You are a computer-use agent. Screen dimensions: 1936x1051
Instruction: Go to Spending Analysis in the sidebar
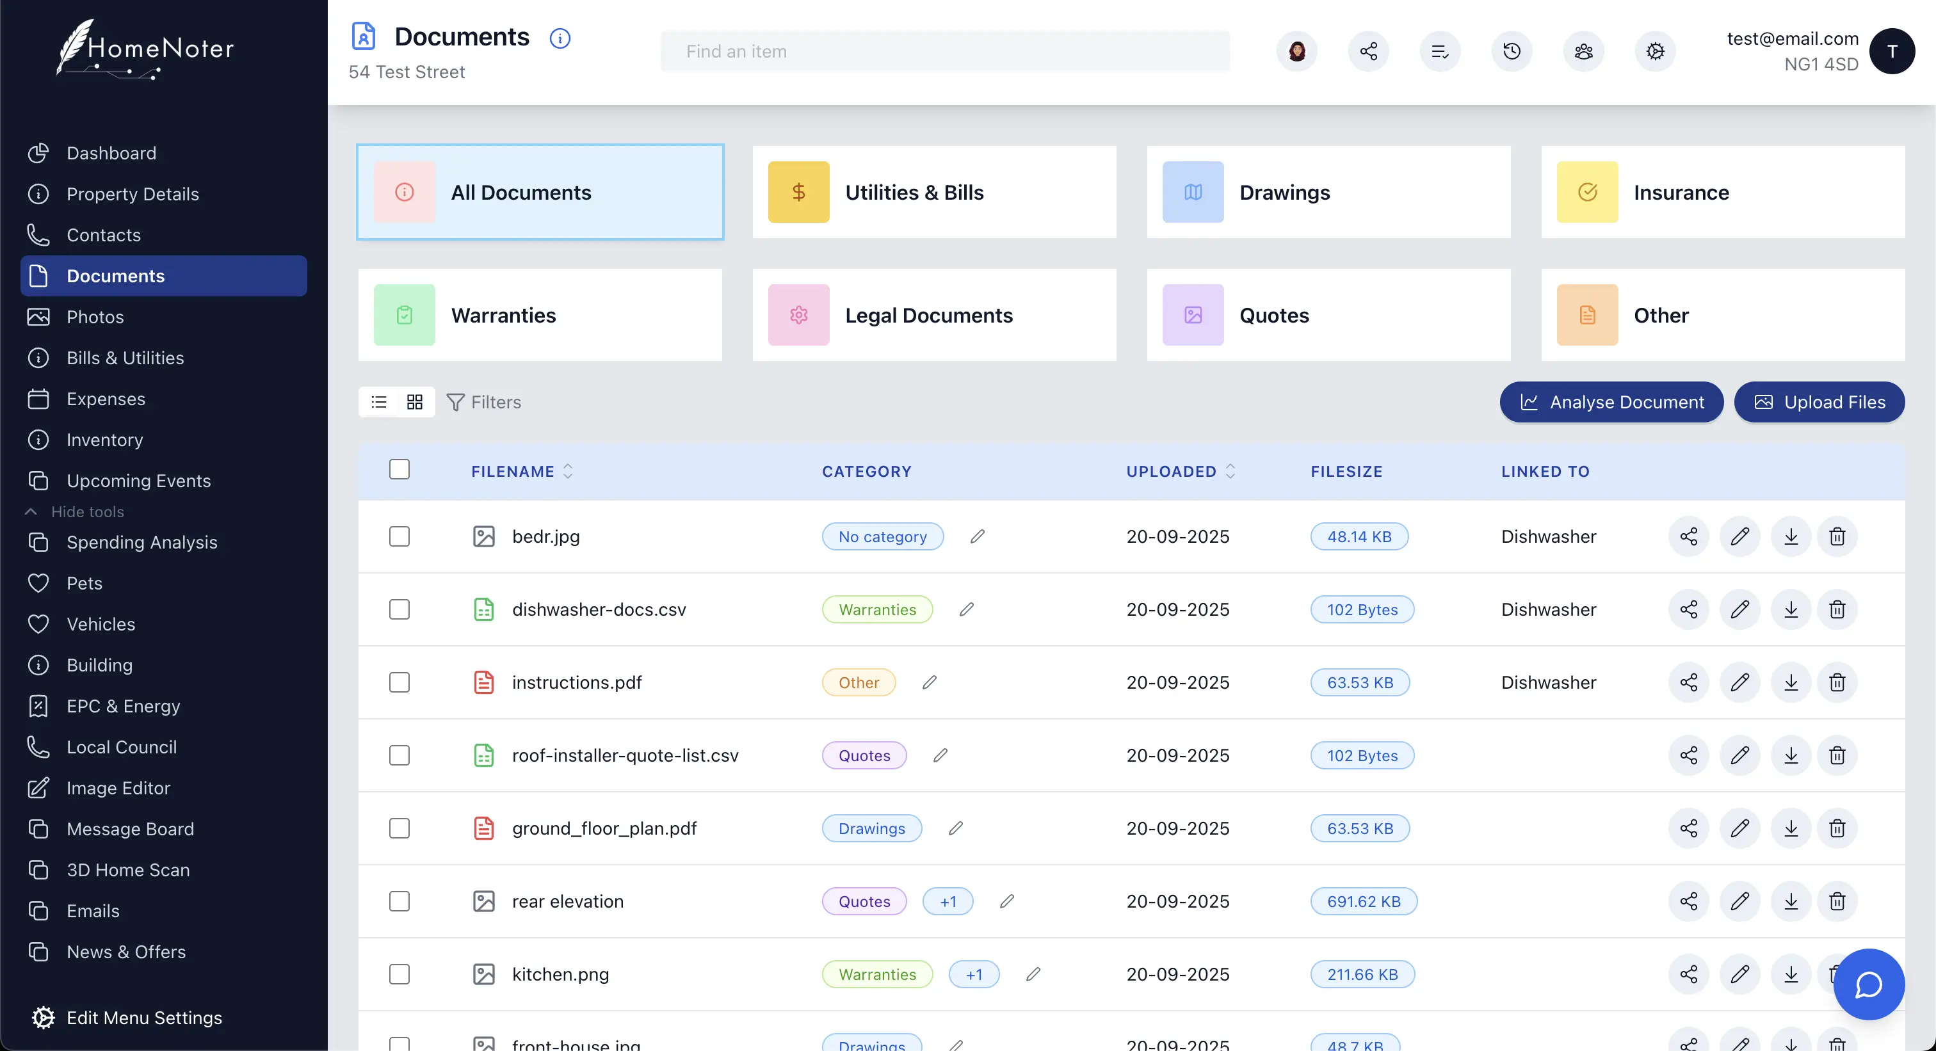point(141,542)
